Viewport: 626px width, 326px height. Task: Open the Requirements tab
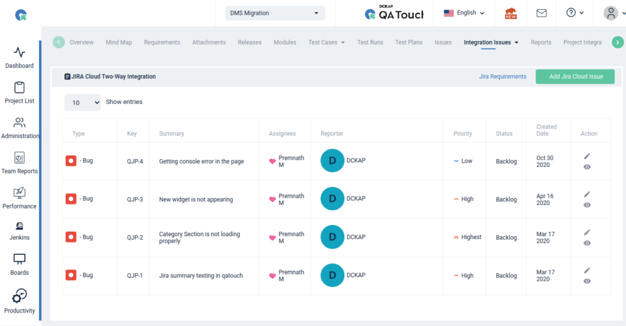point(162,42)
